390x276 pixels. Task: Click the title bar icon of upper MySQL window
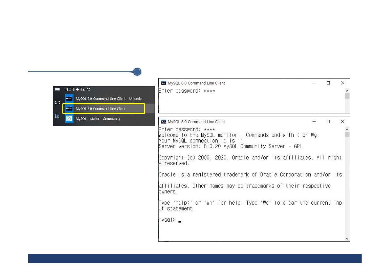[x=164, y=83]
